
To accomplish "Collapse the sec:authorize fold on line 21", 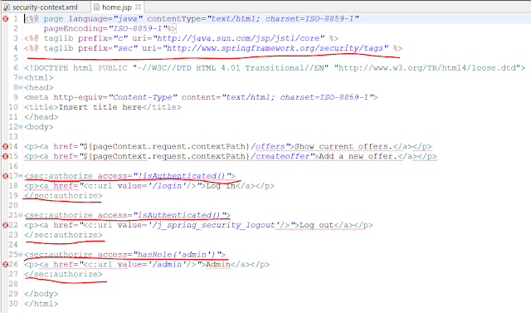I will (20, 215).
